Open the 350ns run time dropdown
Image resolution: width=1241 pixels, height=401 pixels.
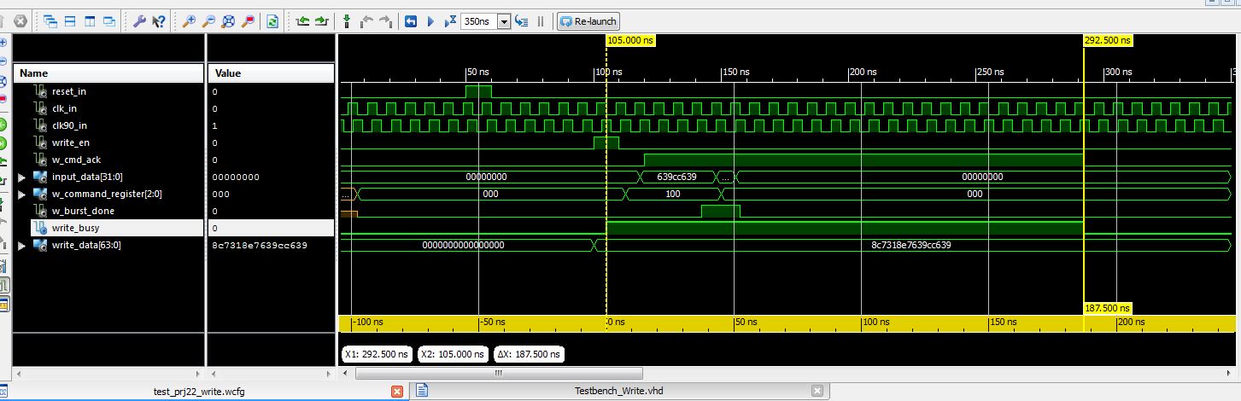503,21
